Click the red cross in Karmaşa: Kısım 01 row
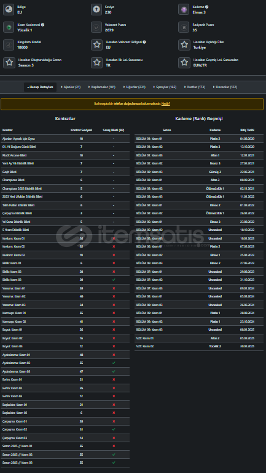The image size is (266, 473). (114, 313)
